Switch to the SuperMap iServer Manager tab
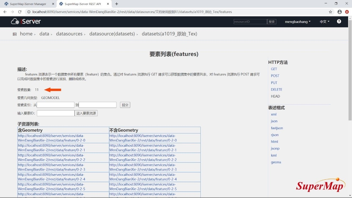Screen dimensions: 352x198 point(28,4)
